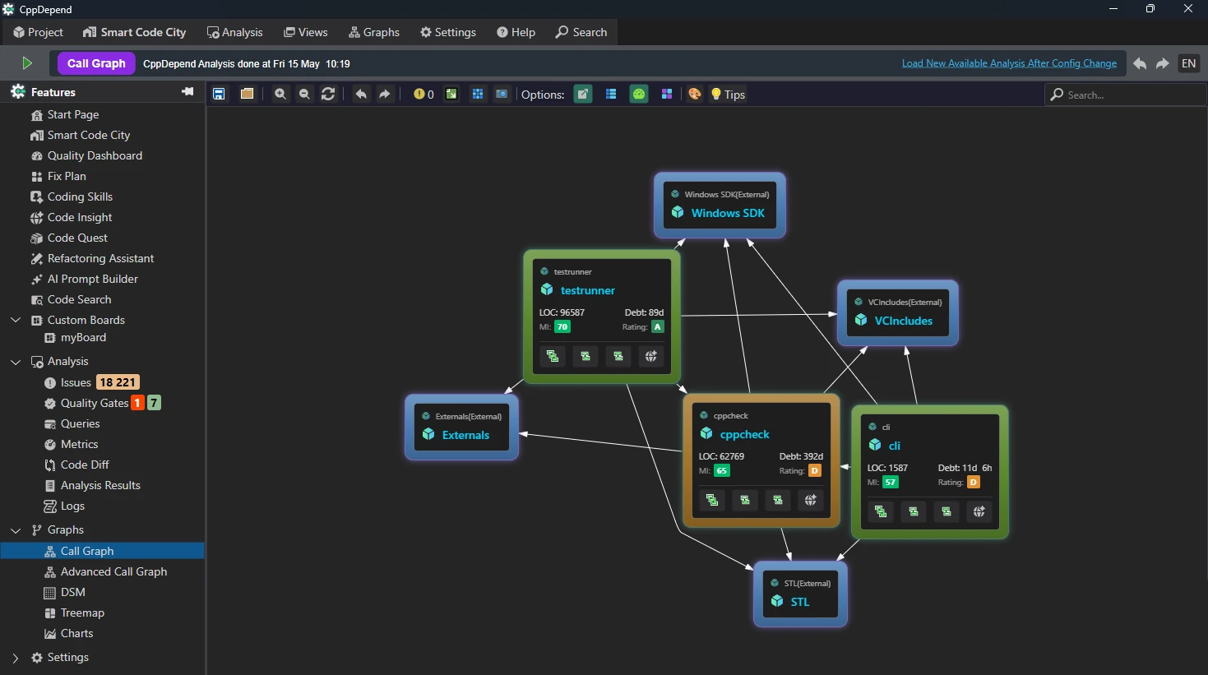Redo the graph action

click(385, 95)
